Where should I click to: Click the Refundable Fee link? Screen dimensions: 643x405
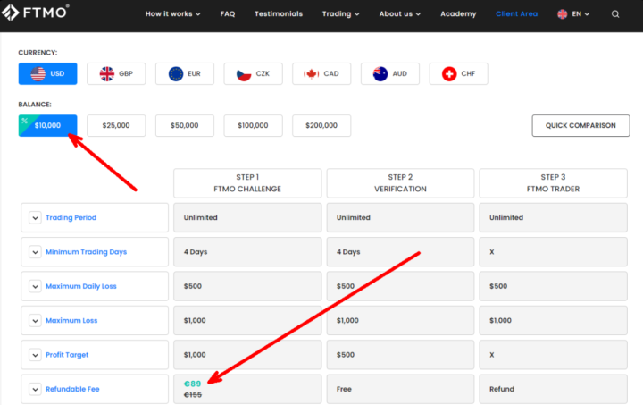[x=72, y=389]
